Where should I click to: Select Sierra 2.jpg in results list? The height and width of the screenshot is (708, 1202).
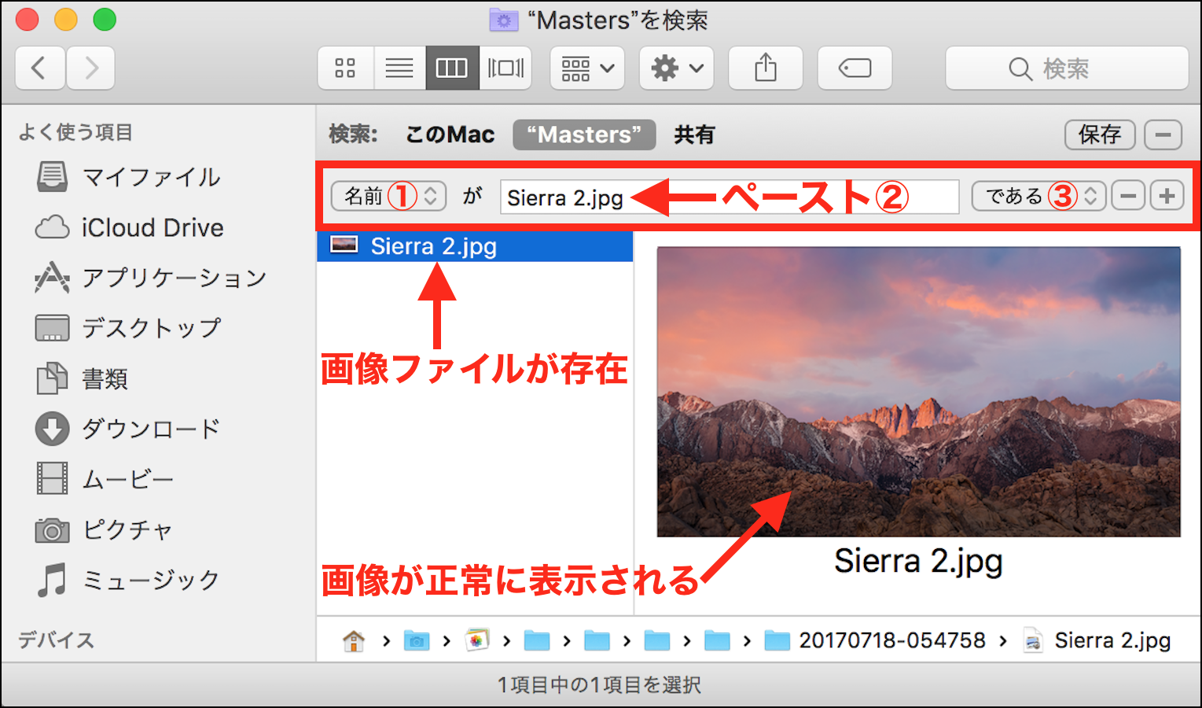[433, 246]
